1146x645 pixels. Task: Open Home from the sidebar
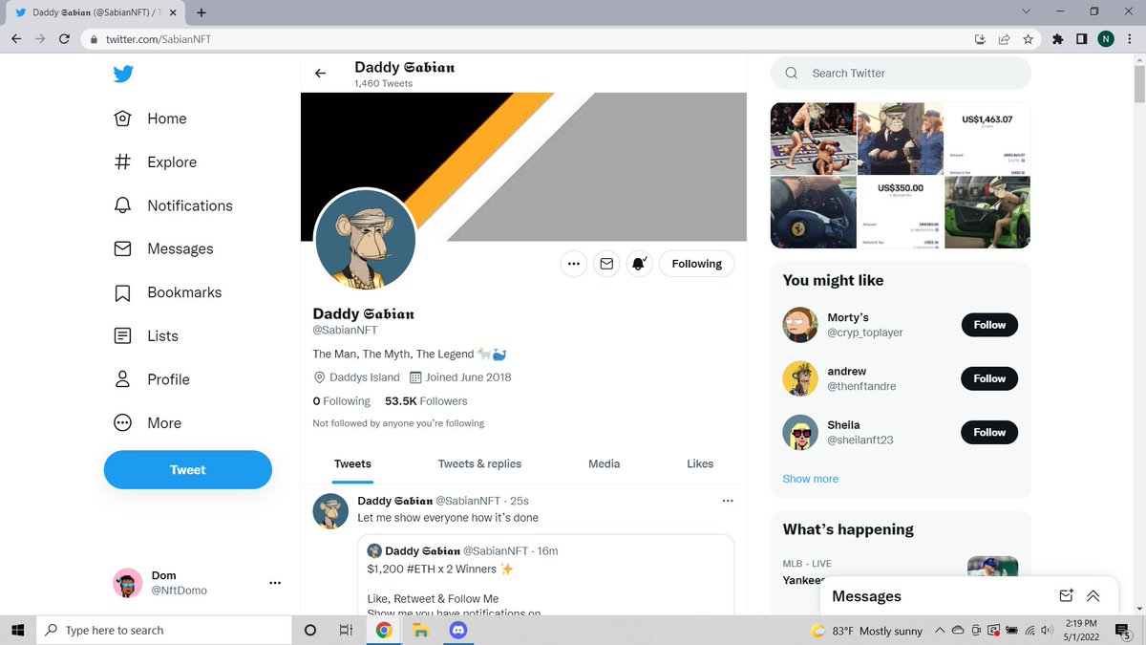pyautogui.click(x=150, y=118)
